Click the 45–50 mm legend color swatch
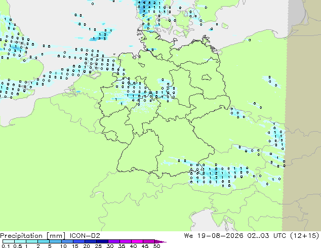Screen dimensions: 321x248 click(x=149, y=241)
